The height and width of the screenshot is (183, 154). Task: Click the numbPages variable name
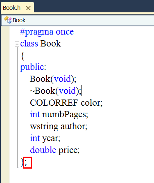65,115
